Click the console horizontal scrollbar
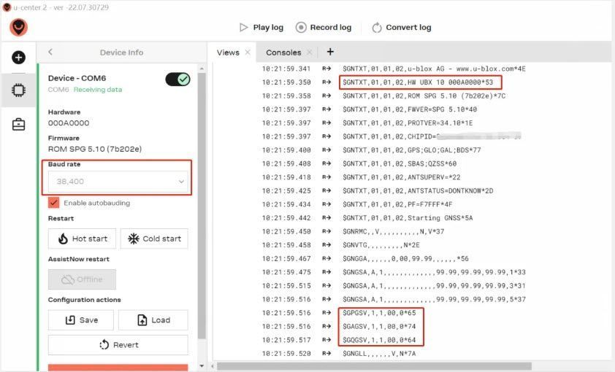The image size is (615, 372). click(x=374, y=366)
